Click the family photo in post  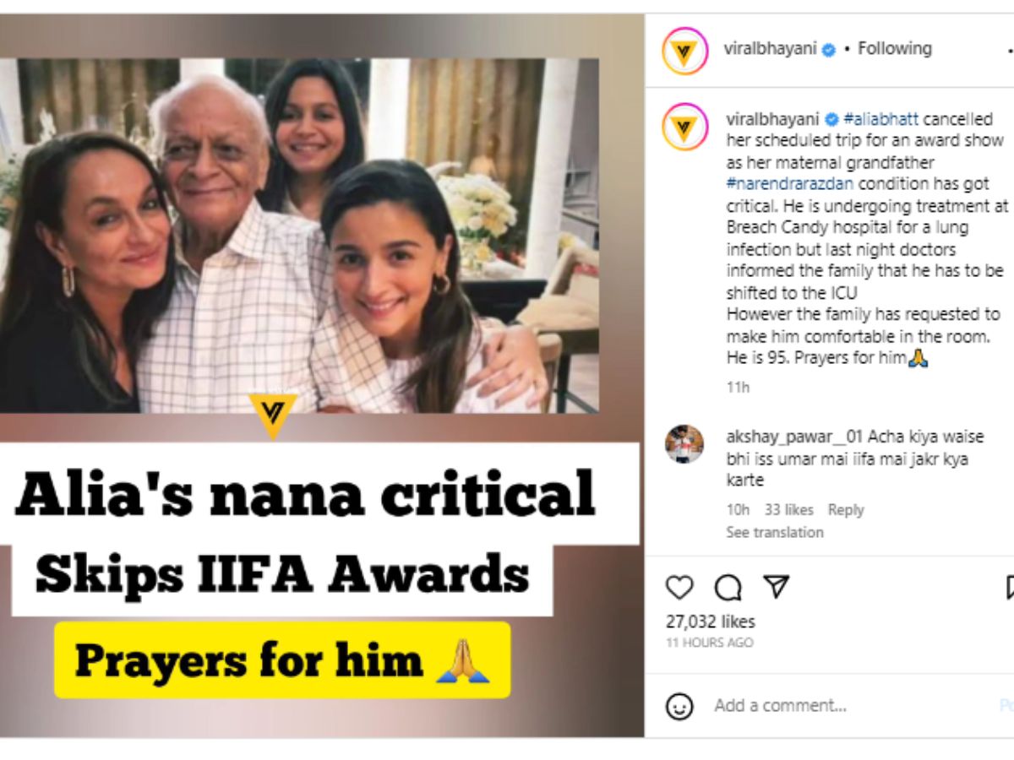point(300,236)
